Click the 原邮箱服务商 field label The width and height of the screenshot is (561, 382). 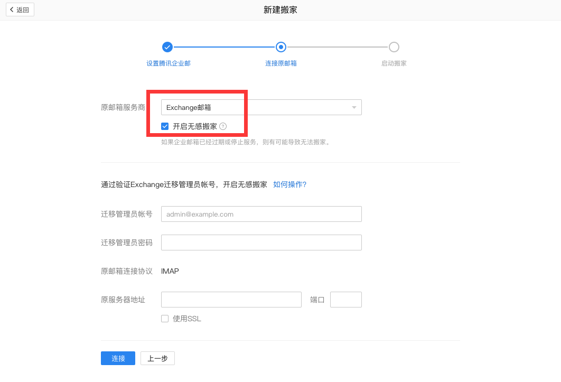point(123,107)
